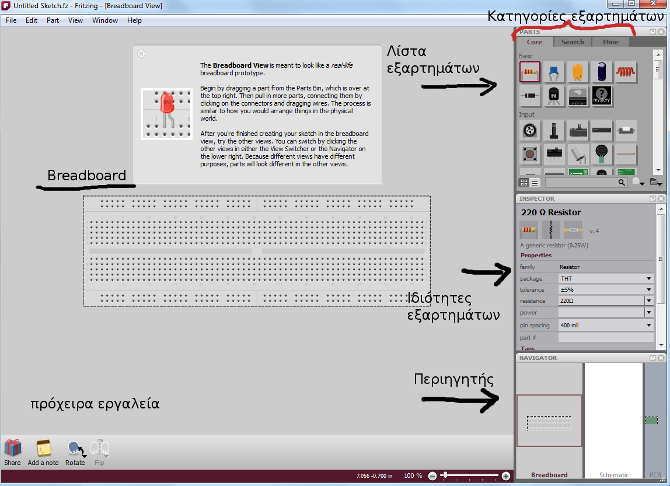Pick the blue ceramic capacitor part

pos(554,72)
